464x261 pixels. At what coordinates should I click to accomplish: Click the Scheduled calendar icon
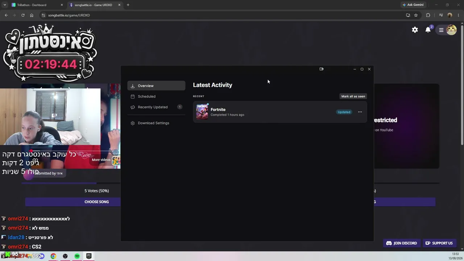click(133, 96)
